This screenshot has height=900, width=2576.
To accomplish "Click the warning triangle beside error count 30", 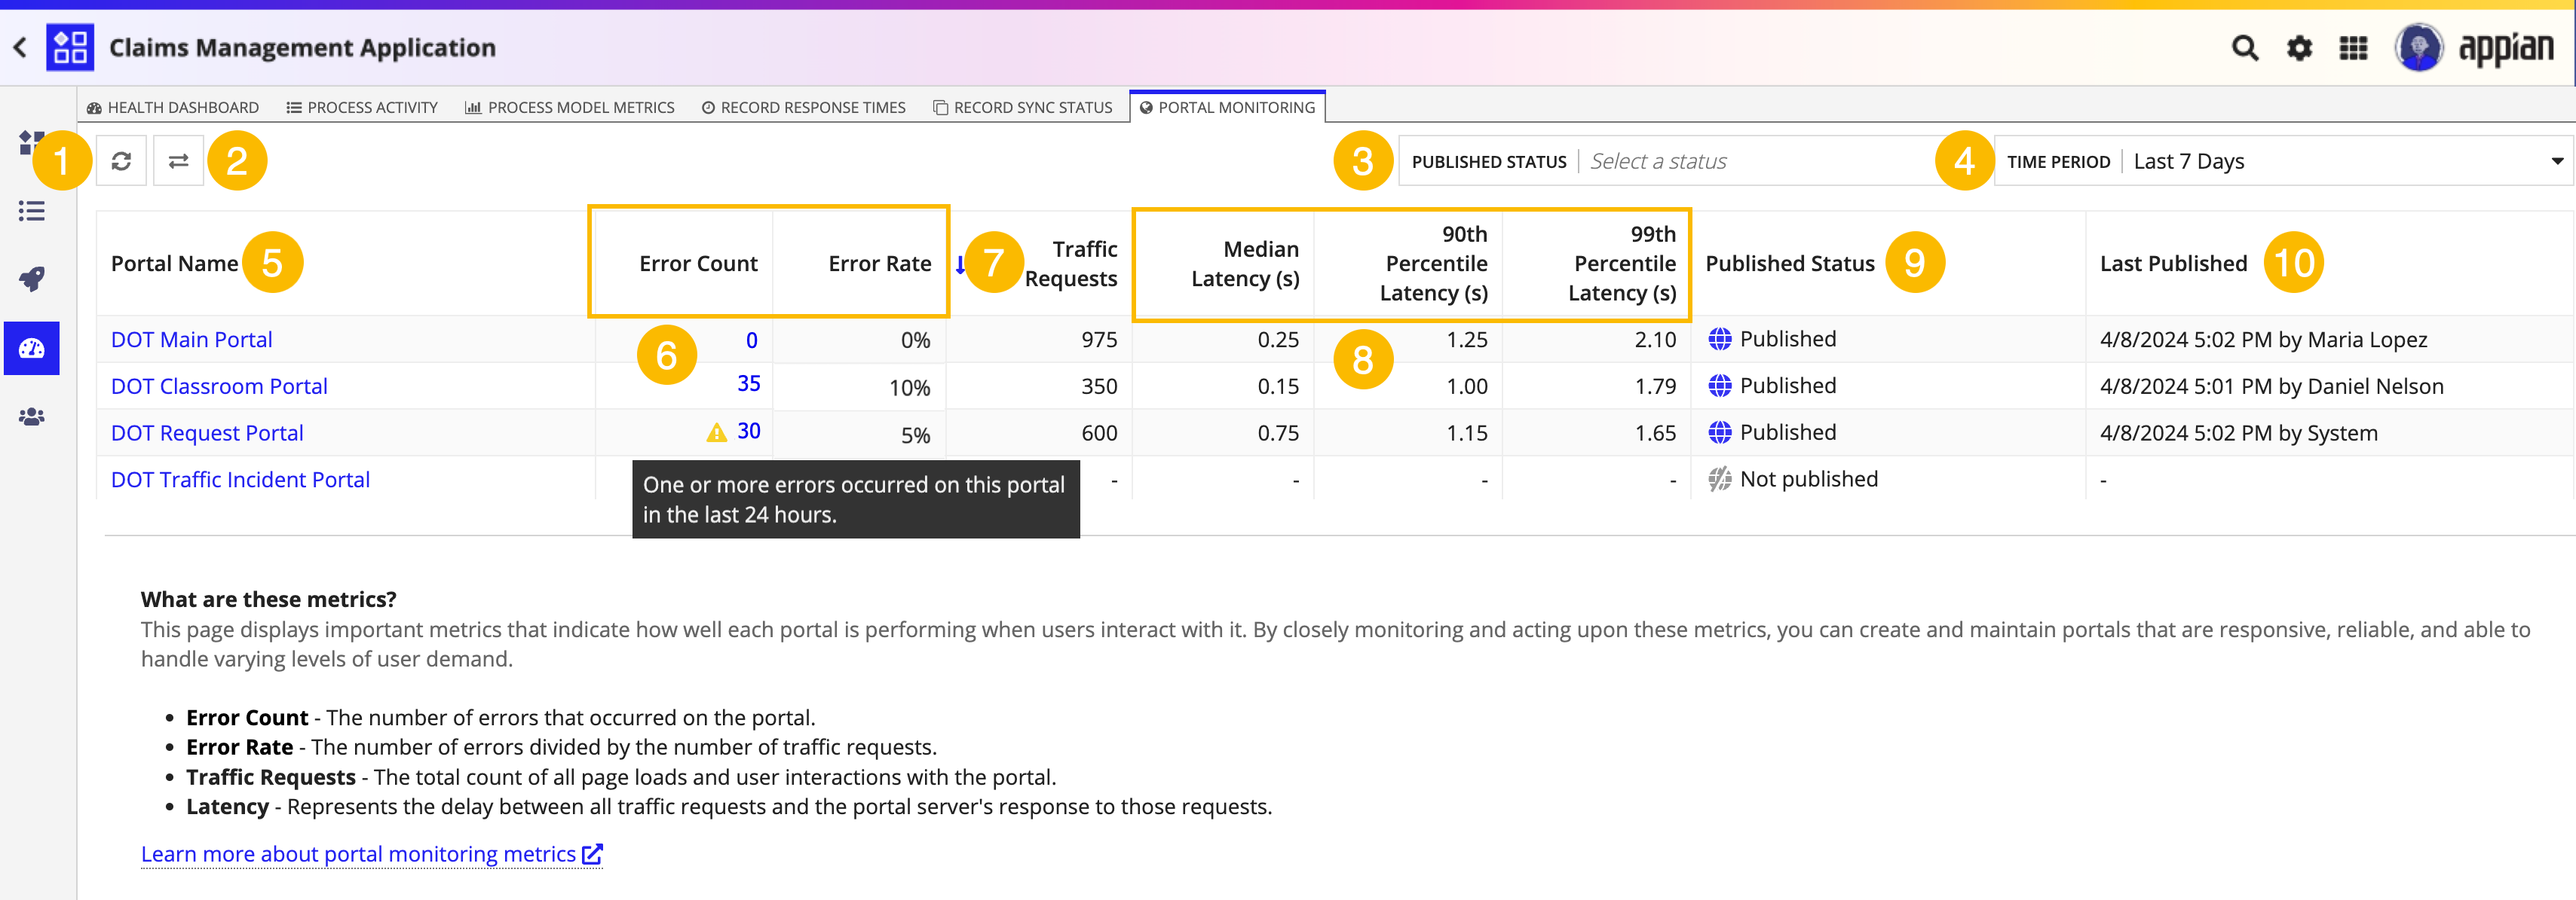I will [x=716, y=432].
